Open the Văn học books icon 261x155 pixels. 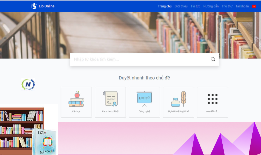pos(76,99)
